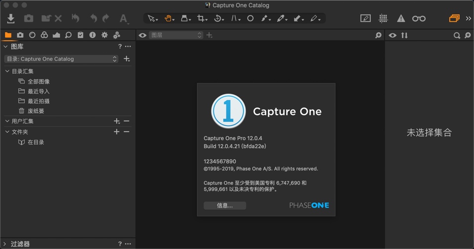Select the Draw spot circle tool
Viewport: 474px width, 249px height.
(250, 18)
